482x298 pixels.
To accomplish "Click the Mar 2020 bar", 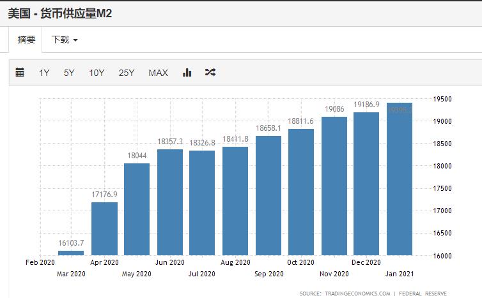I will point(71,253).
